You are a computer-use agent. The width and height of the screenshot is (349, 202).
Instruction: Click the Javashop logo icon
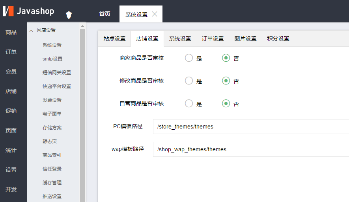[8, 11]
